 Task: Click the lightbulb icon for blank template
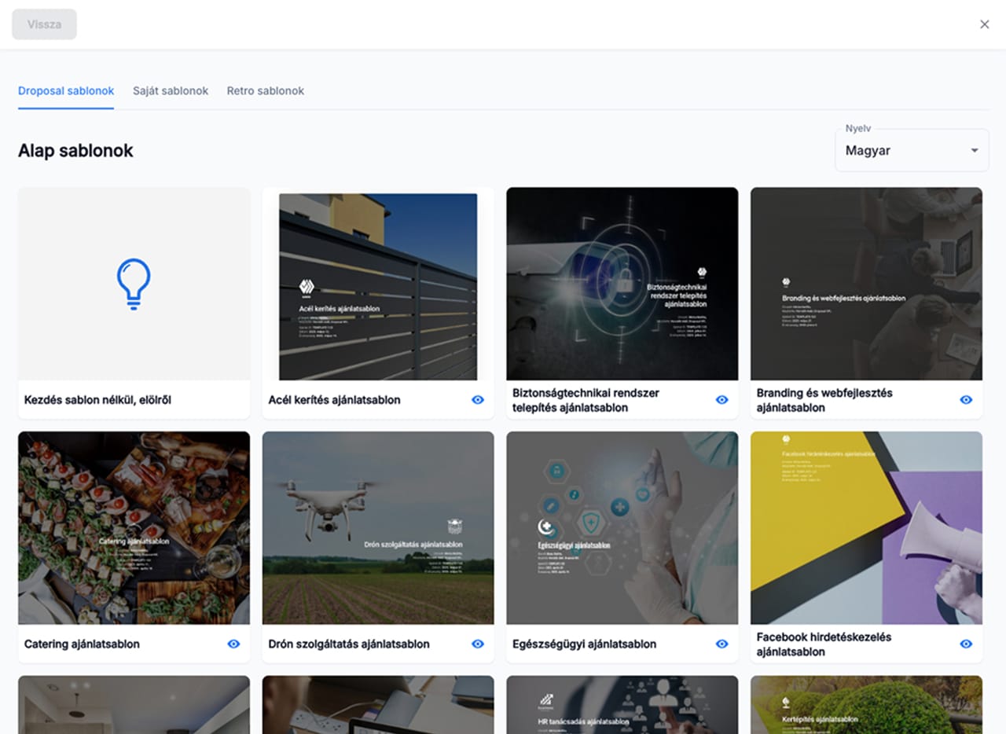pyautogui.click(x=134, y=284)
